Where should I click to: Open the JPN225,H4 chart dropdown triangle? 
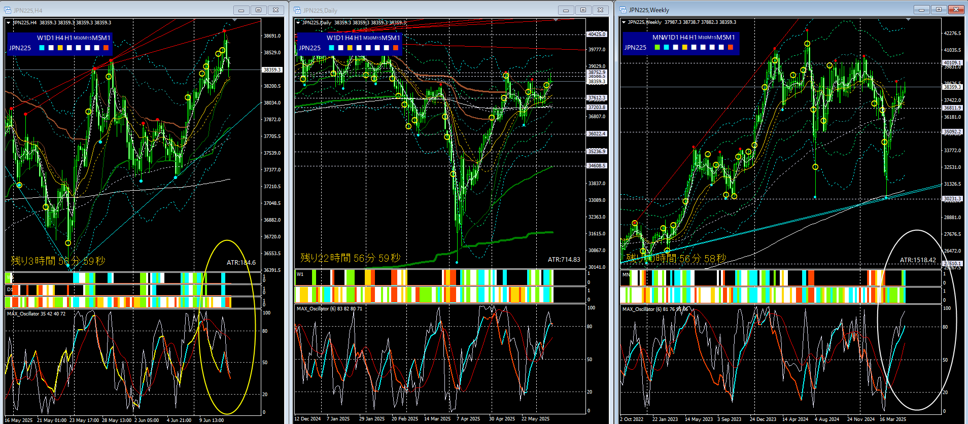click(x=8, y=22)
